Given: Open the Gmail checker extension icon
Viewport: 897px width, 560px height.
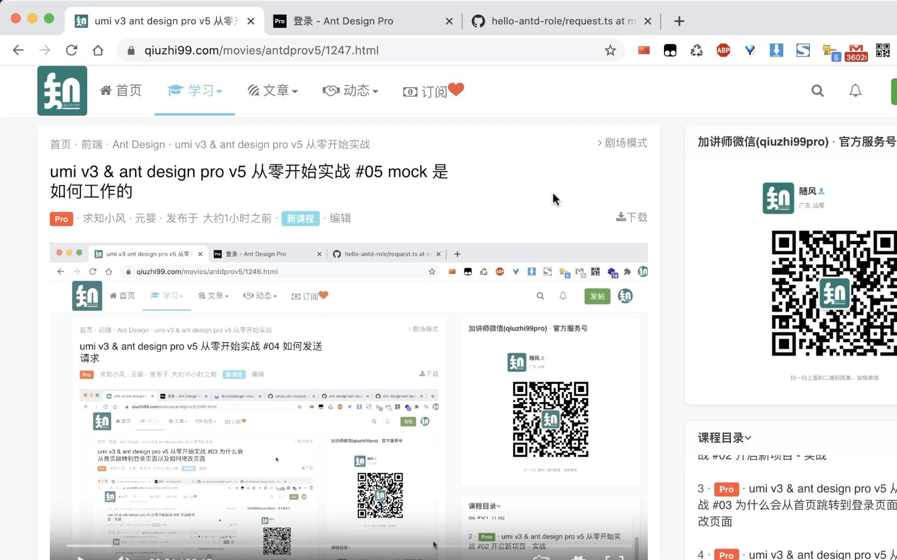Looking at the screenshot, I should pyautogui.click(x=857, y=52).
